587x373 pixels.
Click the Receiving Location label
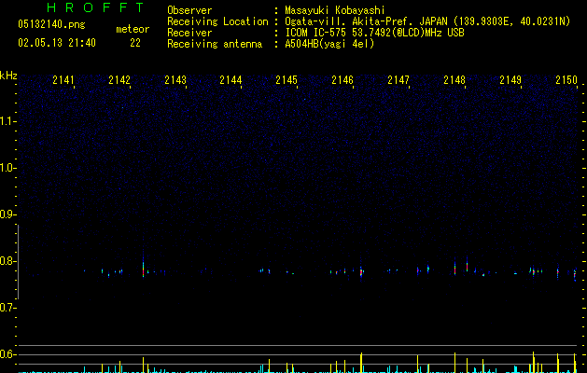coord(217,21)
